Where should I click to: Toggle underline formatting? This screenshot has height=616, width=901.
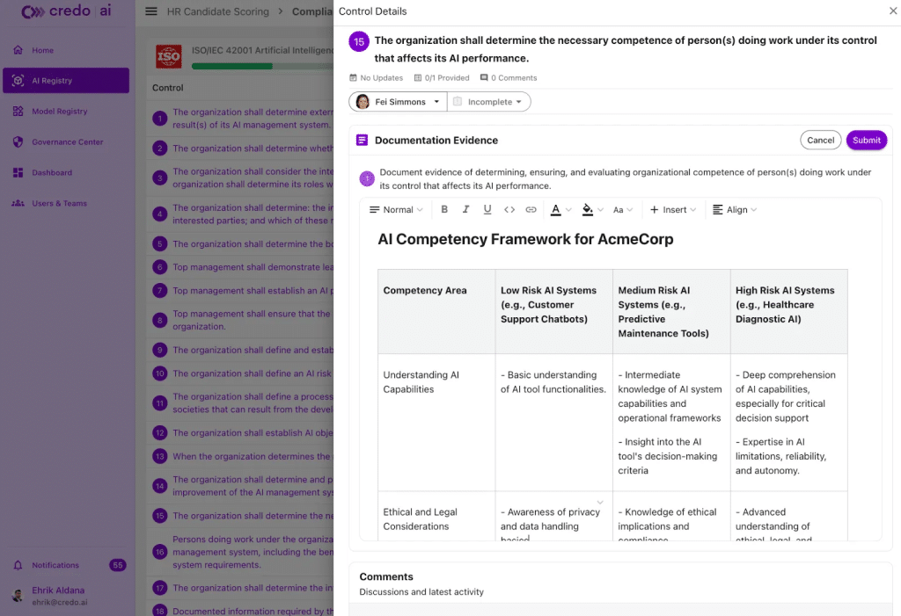[487, 209]
